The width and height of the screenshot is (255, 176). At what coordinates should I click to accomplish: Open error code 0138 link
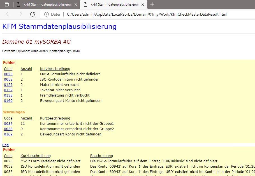pos(8,95)
